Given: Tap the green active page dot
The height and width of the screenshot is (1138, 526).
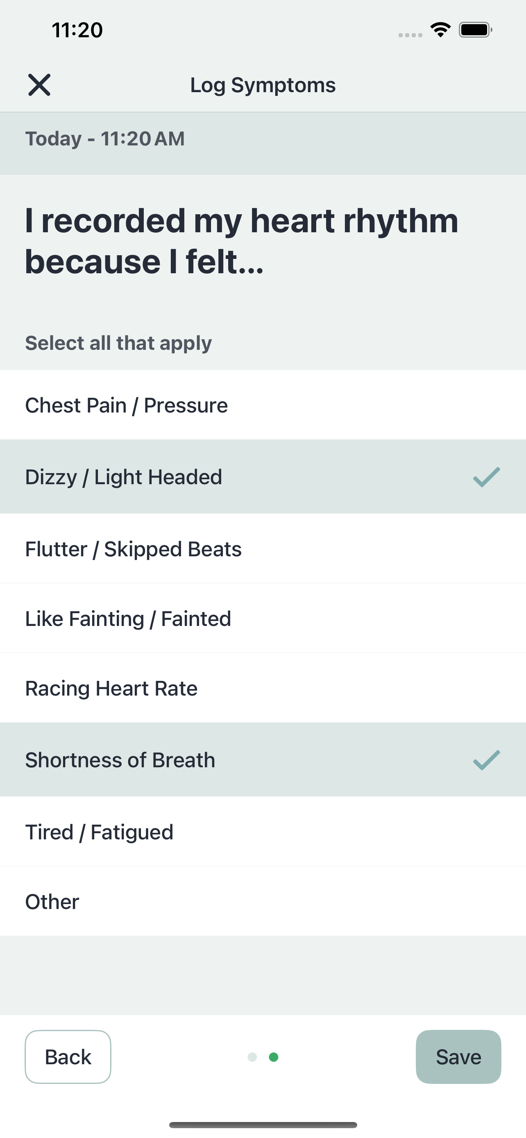Looking at the screenshot, I should (x=273, y=1057).
